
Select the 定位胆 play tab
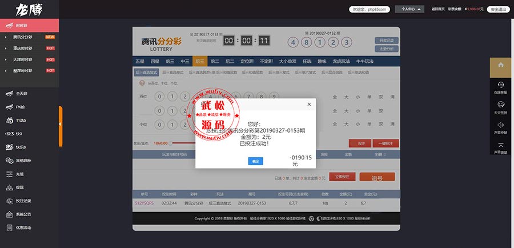pos(247,61)
